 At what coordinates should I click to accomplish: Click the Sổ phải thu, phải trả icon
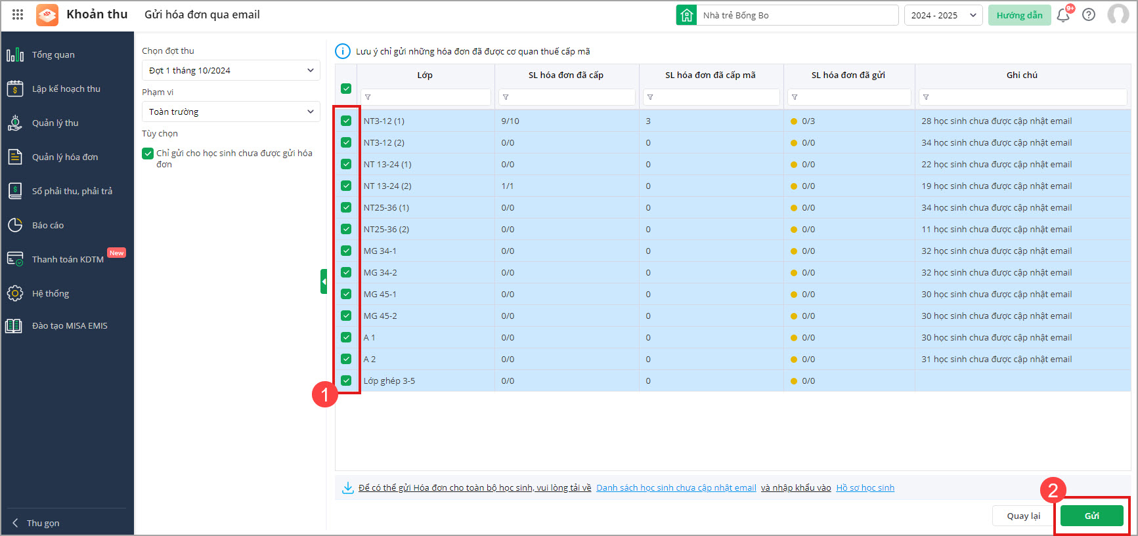[x=15, y=191]
